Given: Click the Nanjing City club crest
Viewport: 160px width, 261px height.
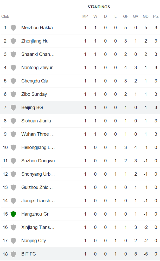Looking at the screenshot, I should [13, 241].
